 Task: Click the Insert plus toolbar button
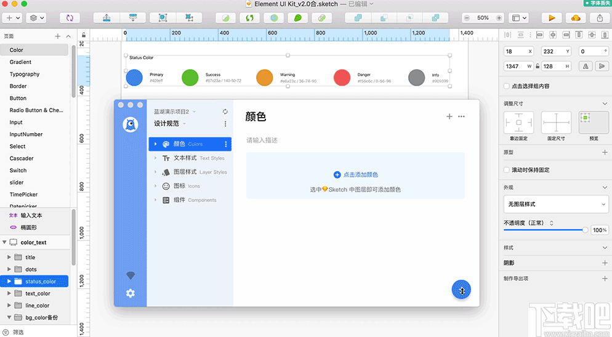click(x=12, y=18)
